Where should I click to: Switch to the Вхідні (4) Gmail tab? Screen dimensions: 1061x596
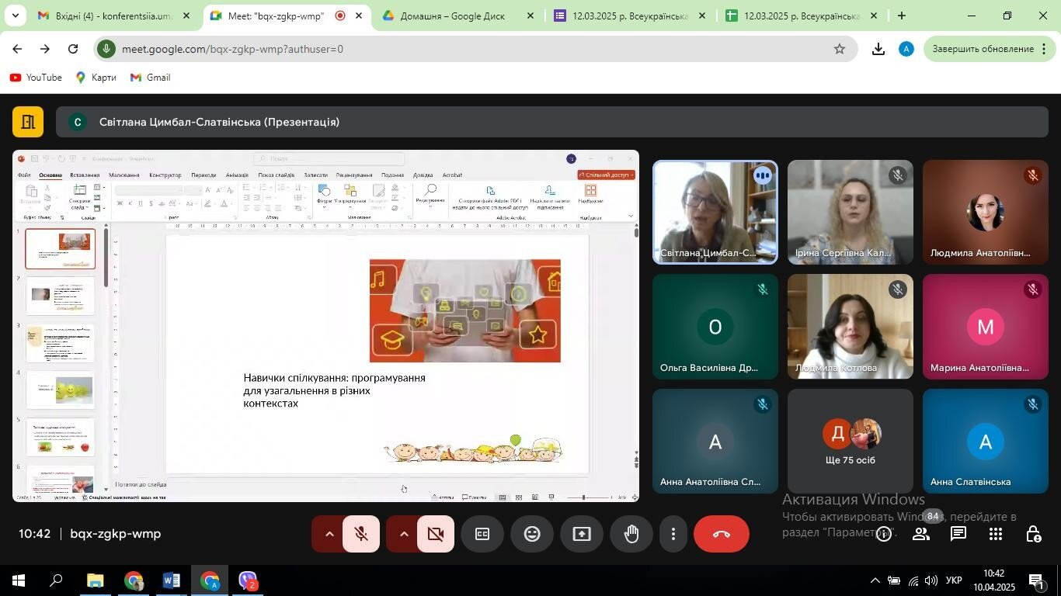[113, 16]
